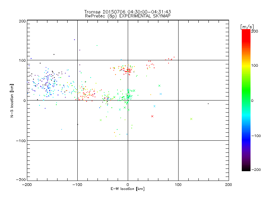Click the 200 label on the colorbar
Viewport: 269px width, 201px height.
click(x=255, y=31)
